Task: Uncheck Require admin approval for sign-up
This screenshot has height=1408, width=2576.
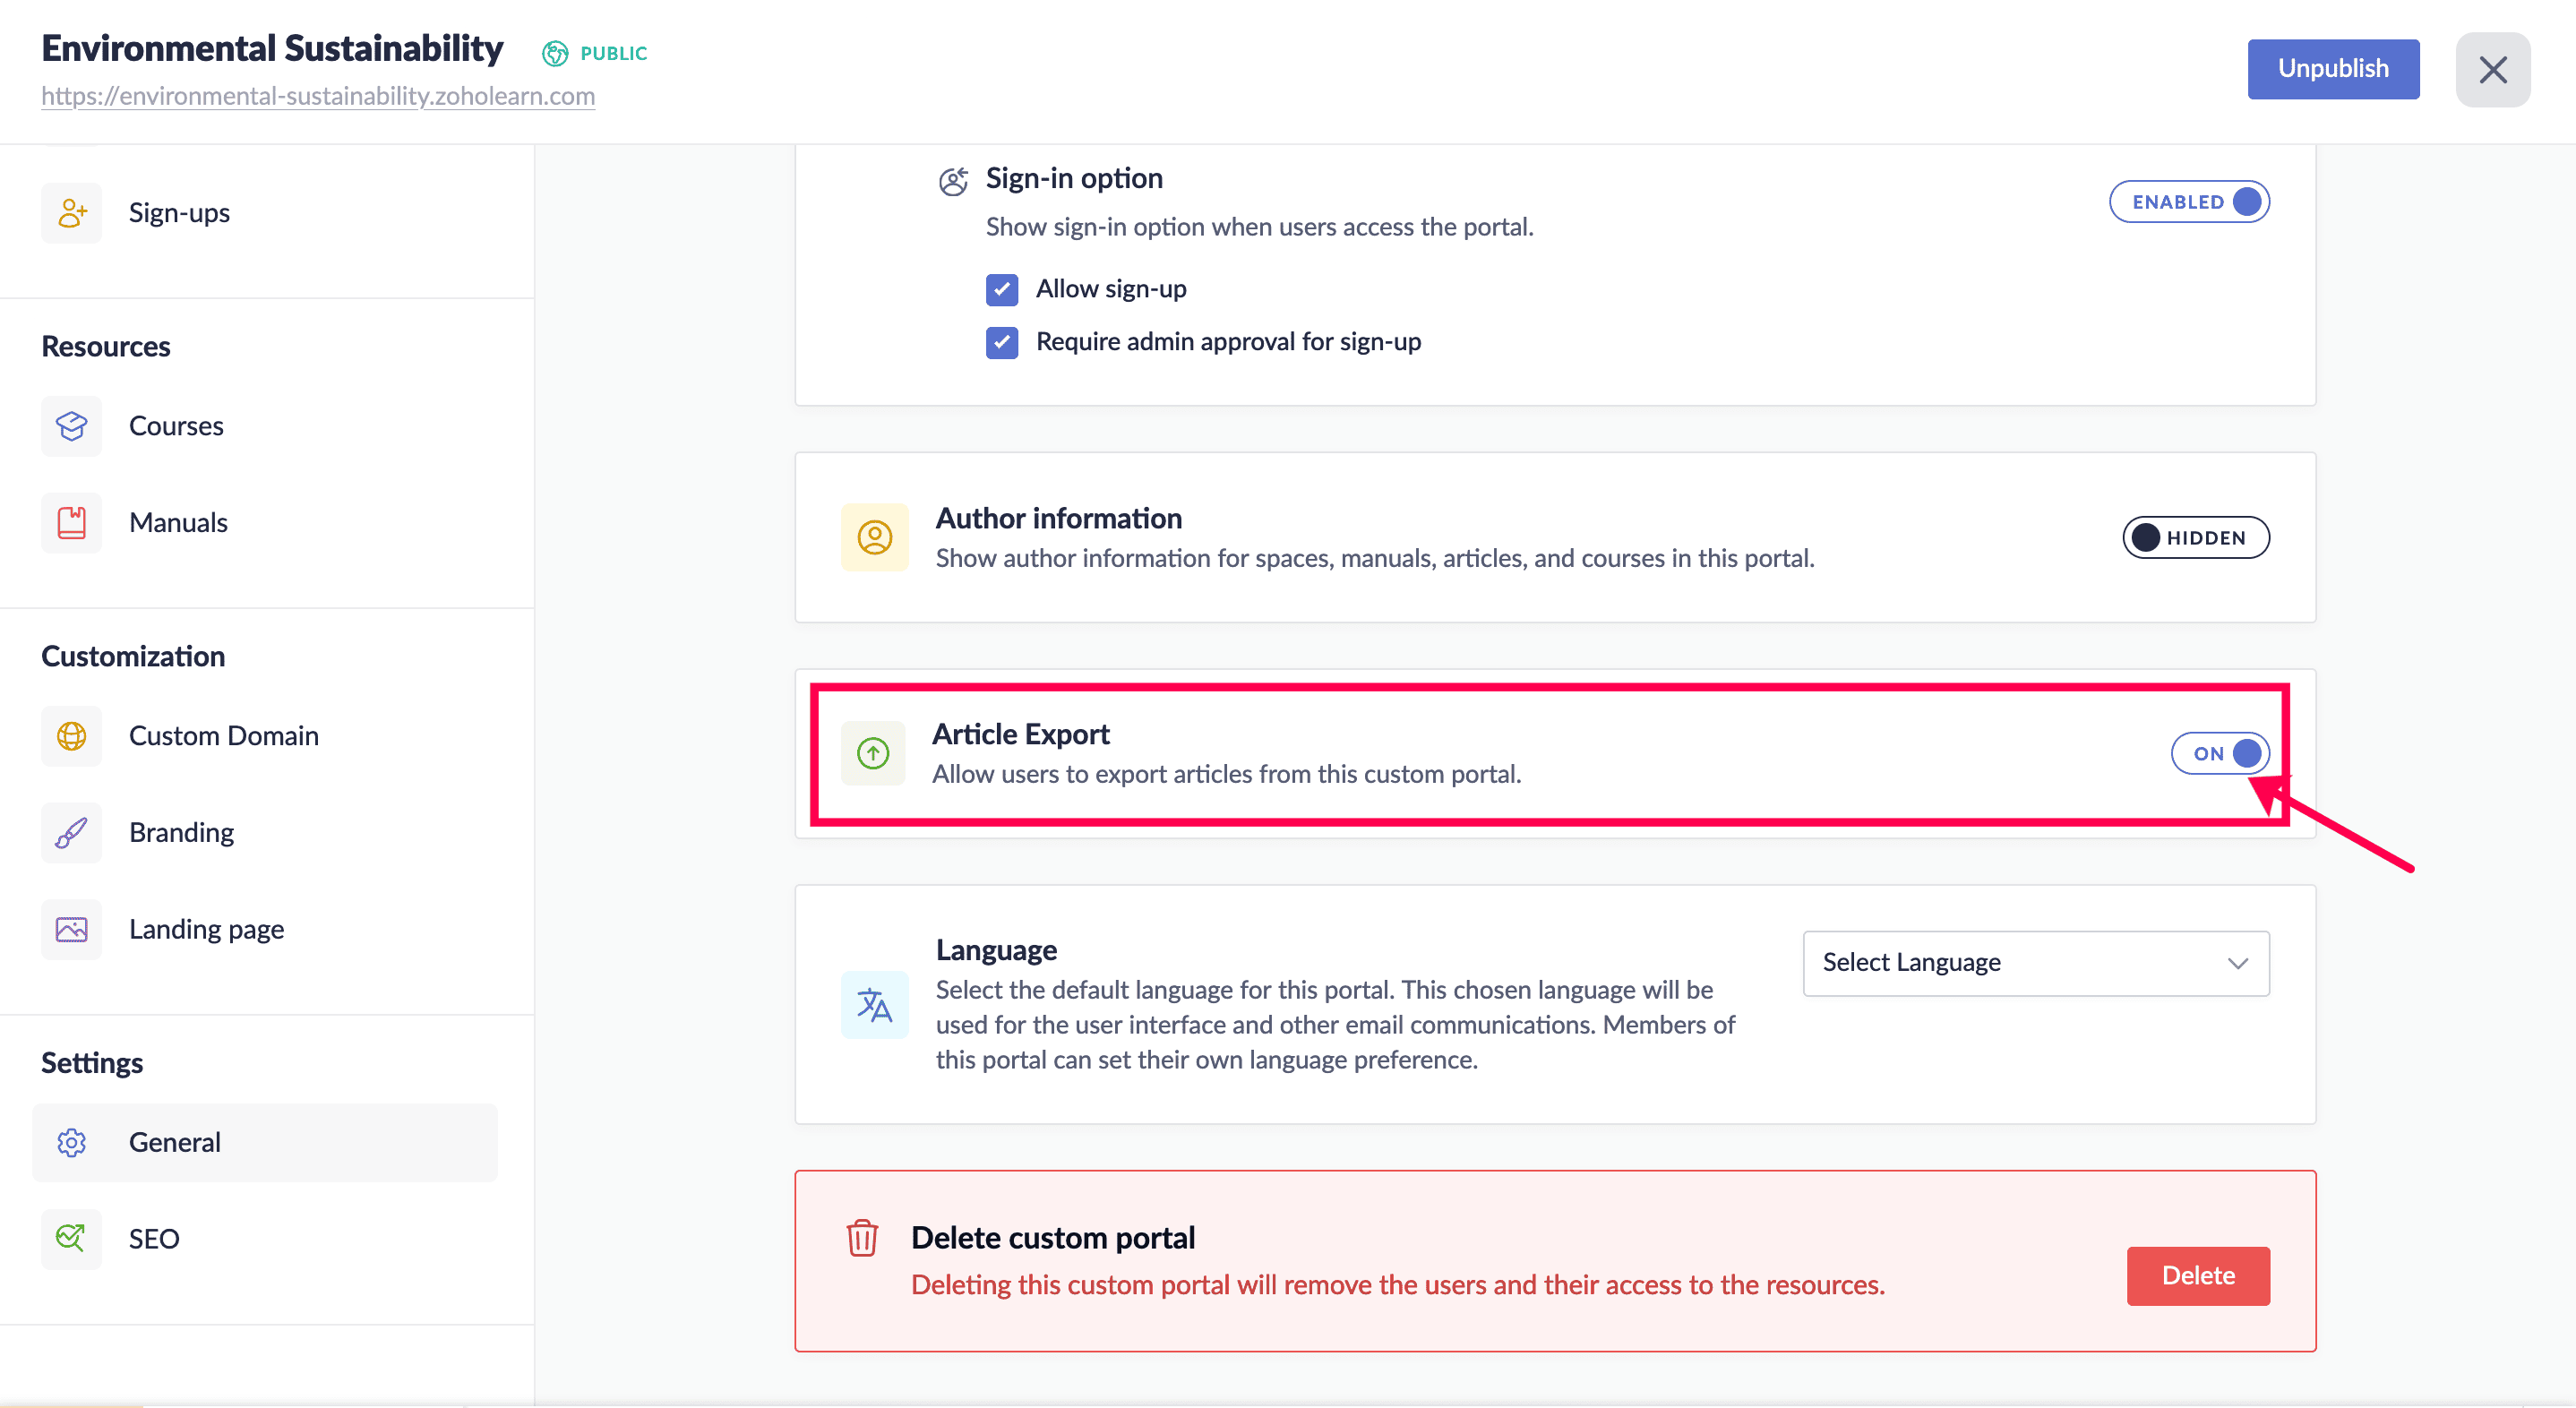Action: point(1002,343)
